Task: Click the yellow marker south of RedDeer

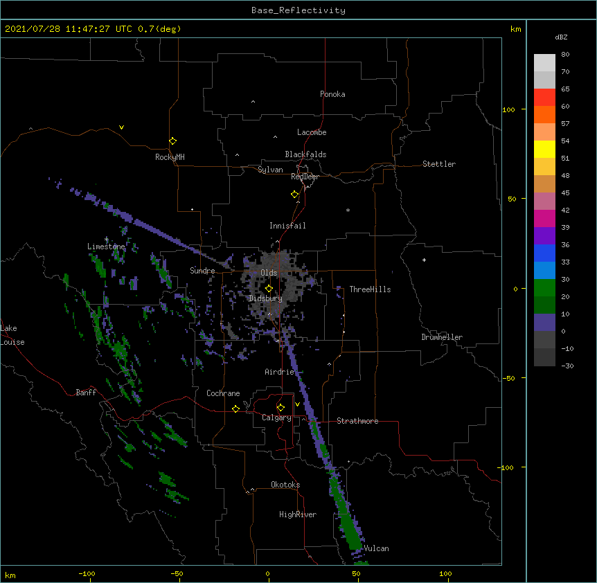Action: click(x=294, y=195)
